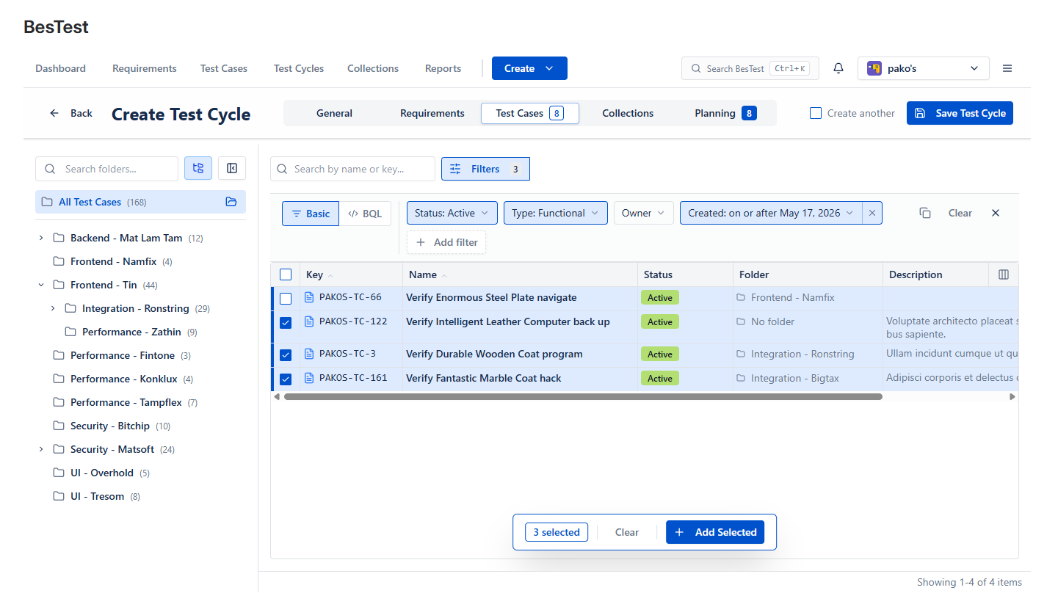The width and height of the screenshot is (1058, 593).
Task: Click document icon for PAKOS-TC-122
Action: click(309, 321)
